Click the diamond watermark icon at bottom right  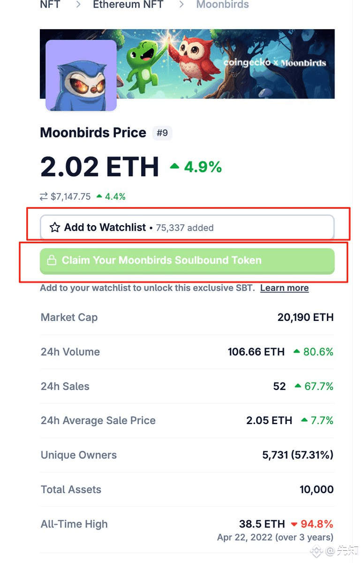(x=317, y=551)
